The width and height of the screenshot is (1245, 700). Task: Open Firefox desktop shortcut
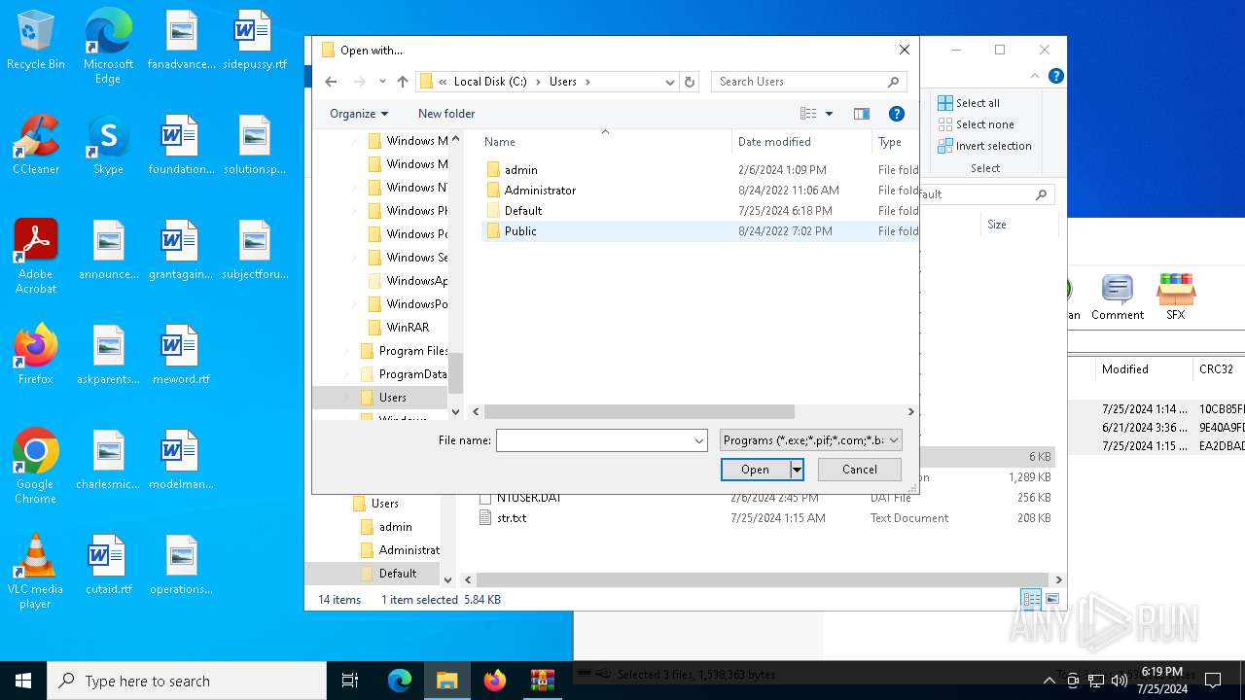pyautogui.click(x=36, y=355)
